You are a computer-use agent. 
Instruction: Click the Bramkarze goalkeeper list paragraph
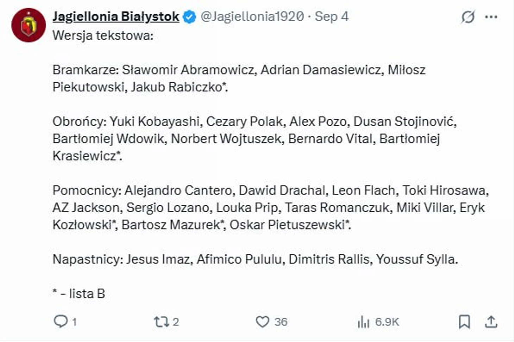point(239,78)
